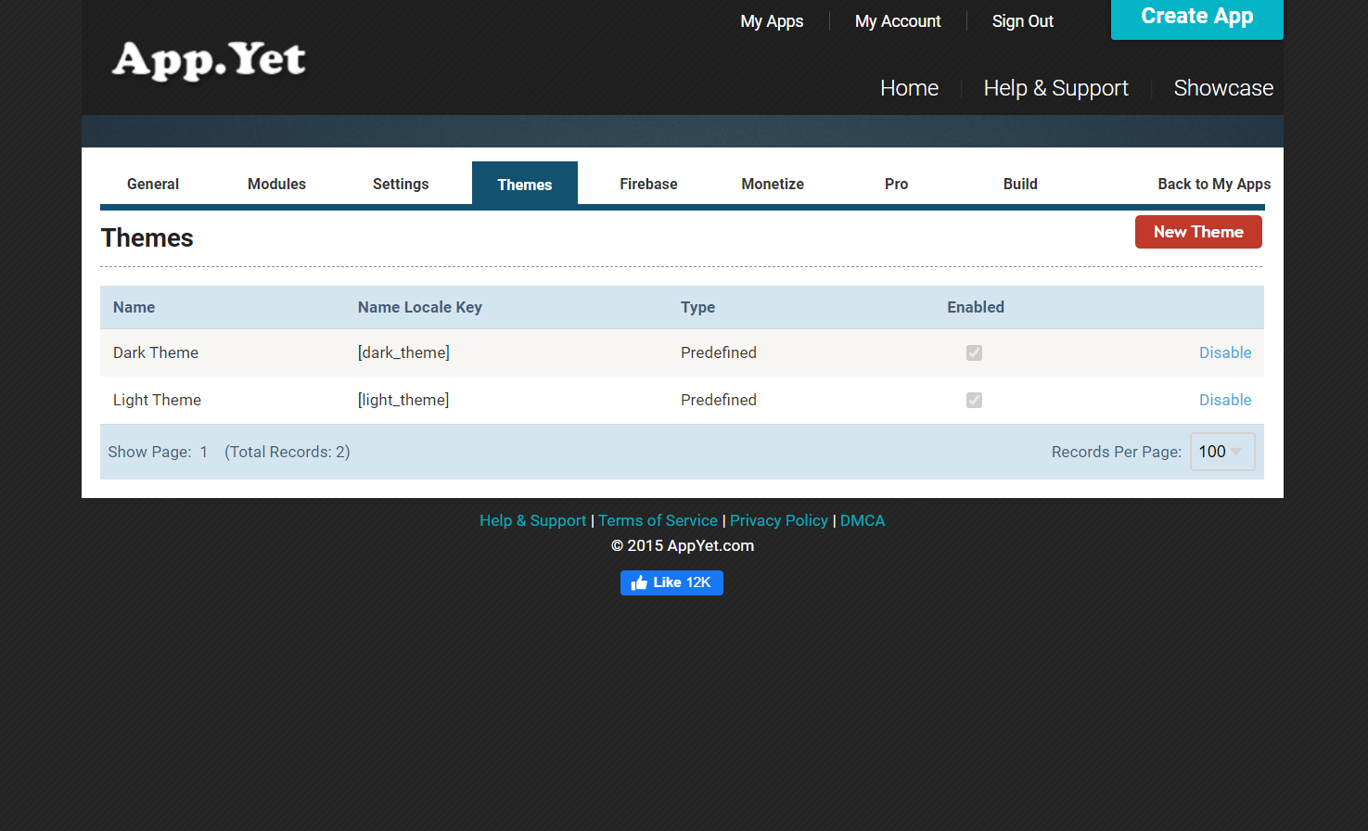Click the Create App button

tap(1197, 18)
